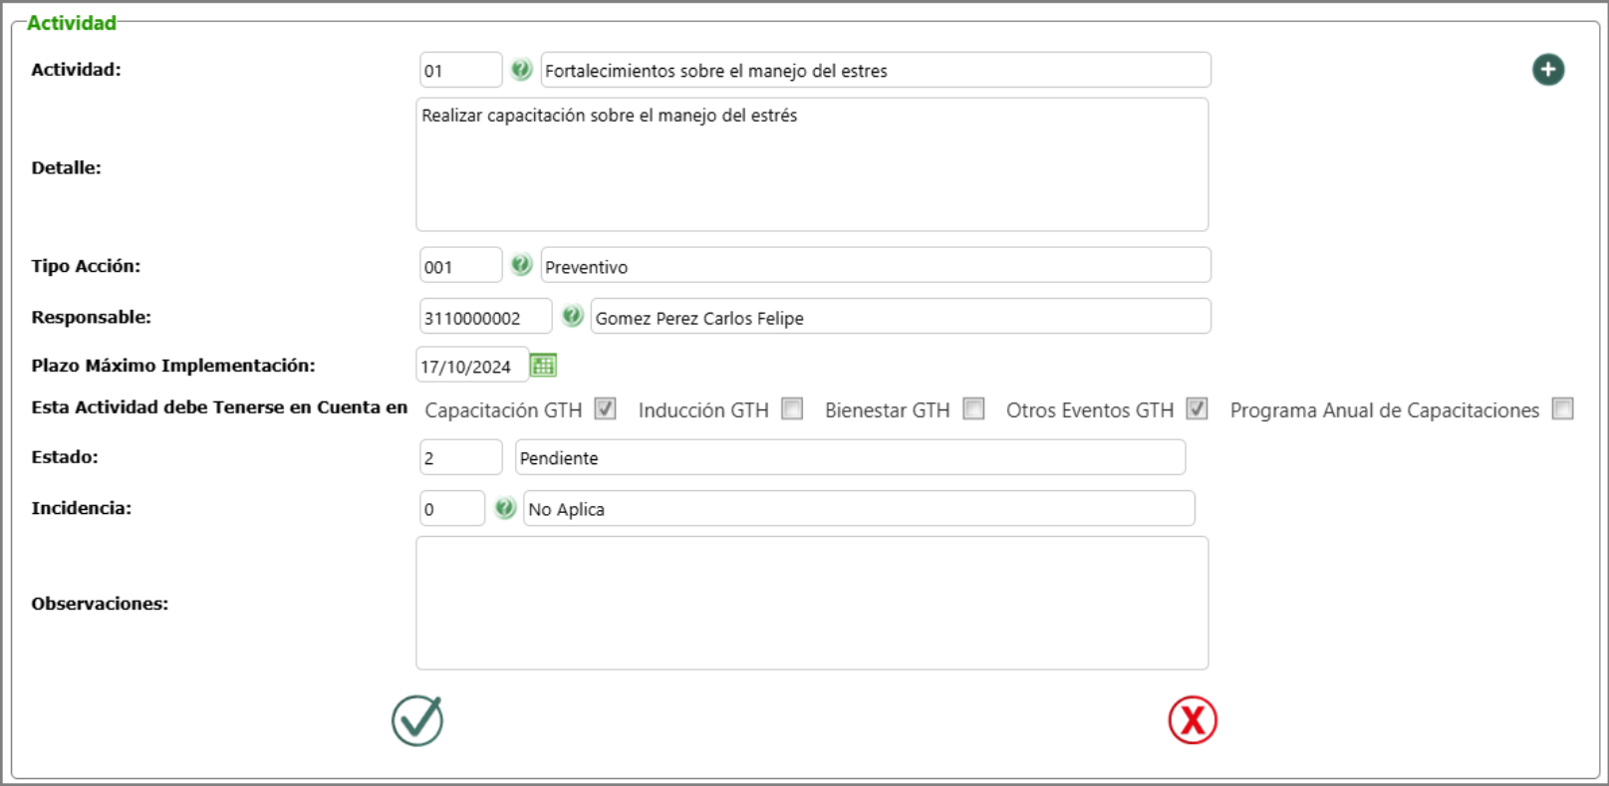Cancel with the red X icon

click(x=1193, y=720)
